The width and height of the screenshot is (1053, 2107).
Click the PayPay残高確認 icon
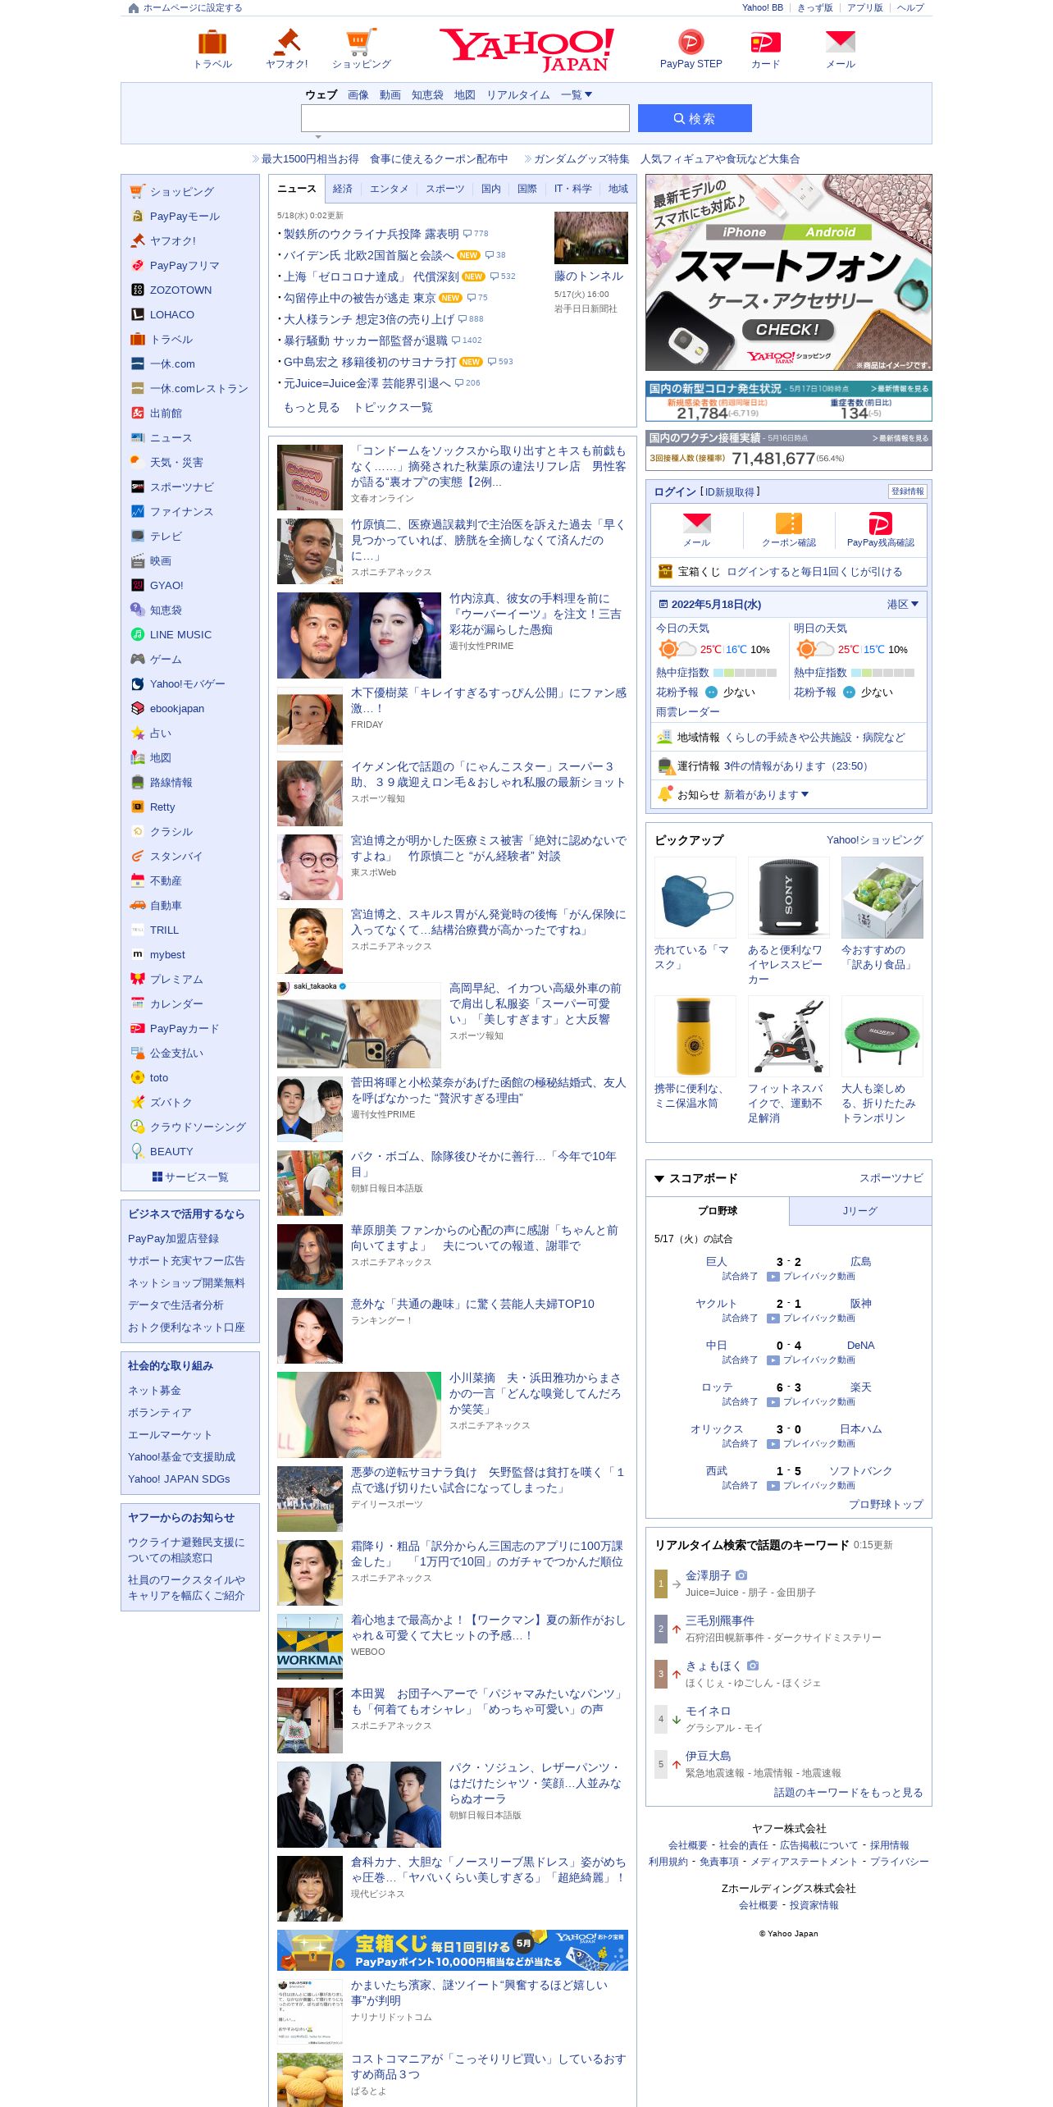coord(880,523)
